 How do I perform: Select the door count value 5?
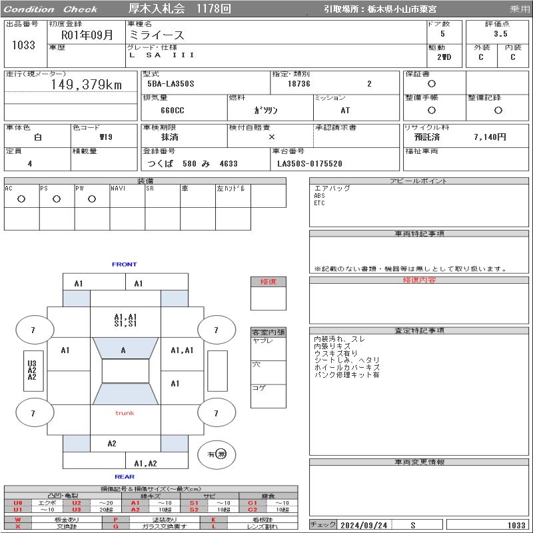click(x=442, y=34)
